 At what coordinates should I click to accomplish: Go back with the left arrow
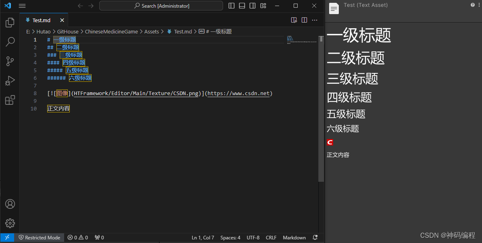pos(80,6)
